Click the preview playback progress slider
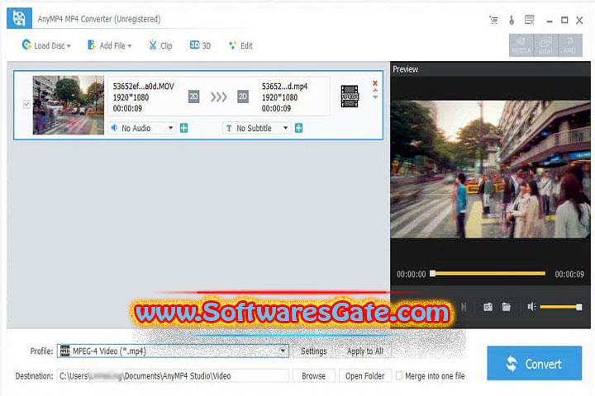595x396 pixels. tap(488, 274)
